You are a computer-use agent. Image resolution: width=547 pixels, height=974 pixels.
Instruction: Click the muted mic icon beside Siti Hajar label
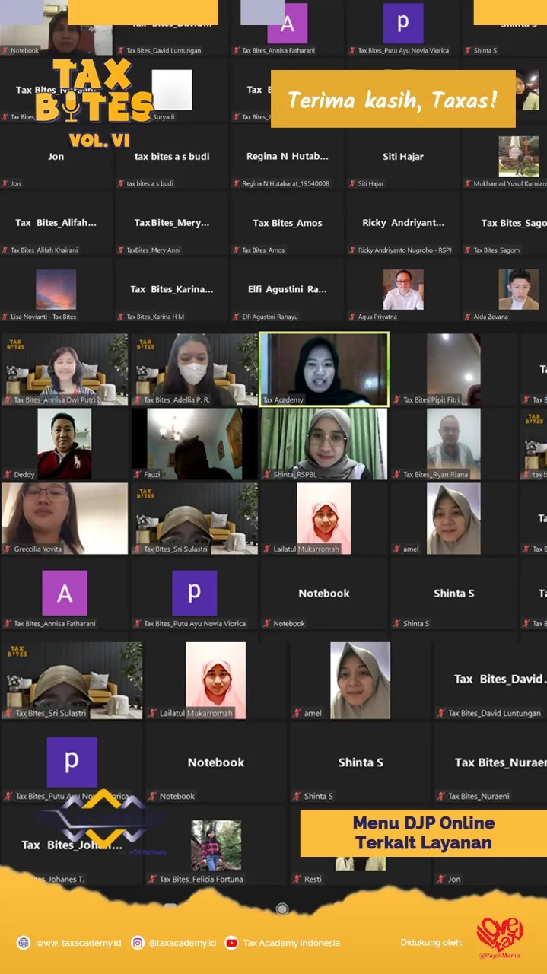tap(352, 183)
